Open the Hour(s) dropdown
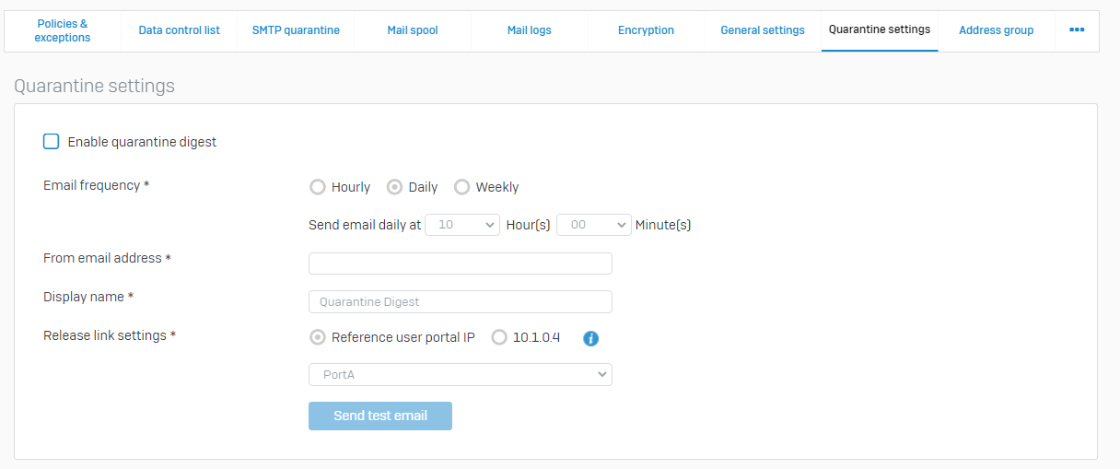Image resolution: width=1120 pixels, height=469 pixels. pos(462,225)
